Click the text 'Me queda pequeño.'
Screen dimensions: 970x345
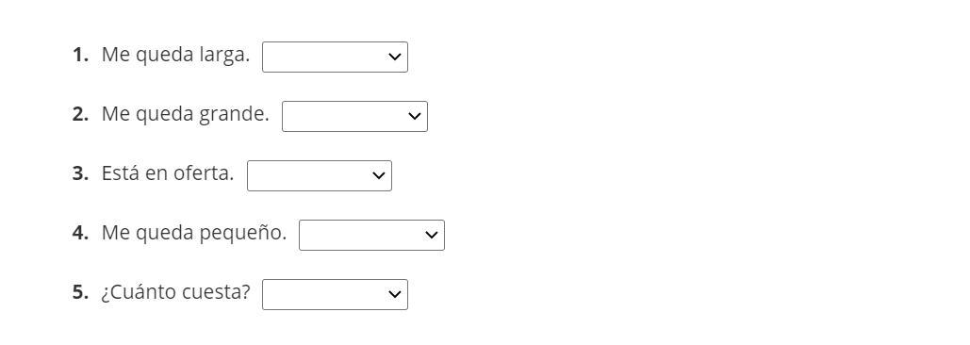pos(194,233)
